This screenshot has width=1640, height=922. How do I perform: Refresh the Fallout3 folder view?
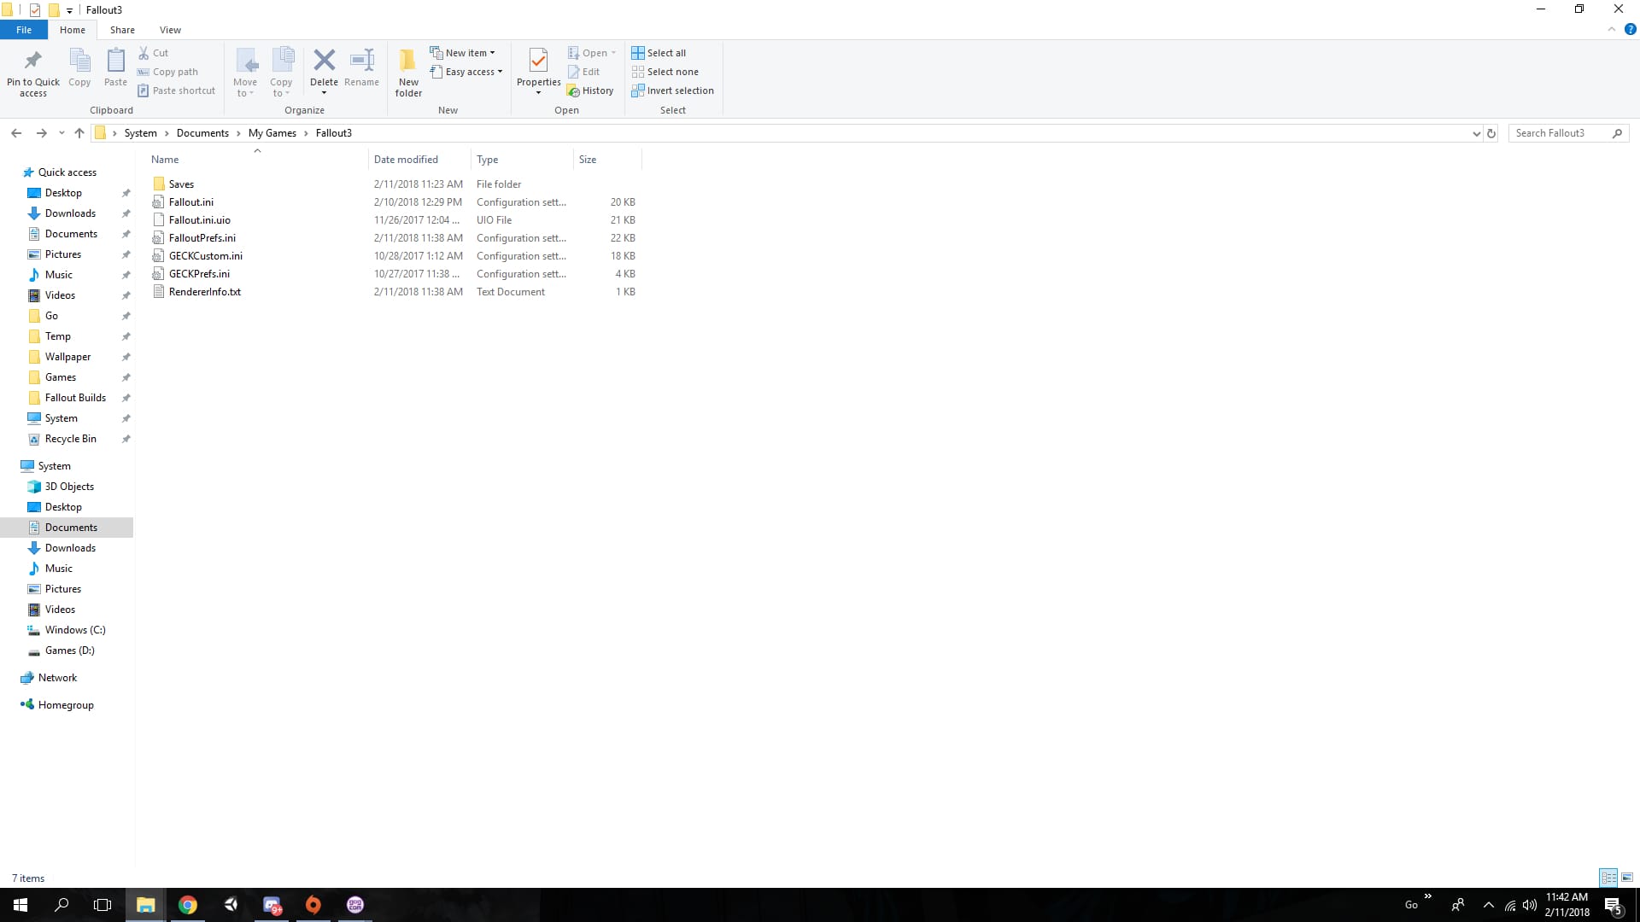tap(1491, 133)
